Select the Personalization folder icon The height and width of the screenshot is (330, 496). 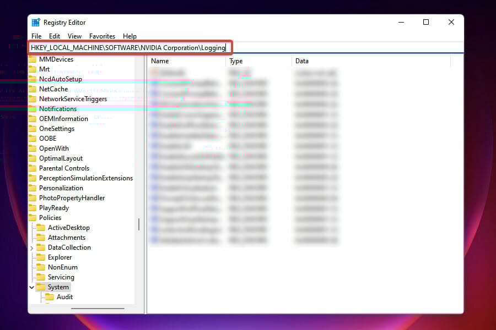33,188
